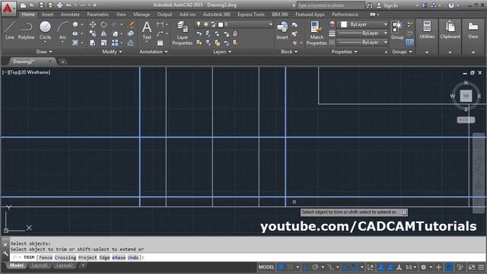487x274 pixels.
Task: Toggle object snap in status bar
Action: [x=355, y=267]
